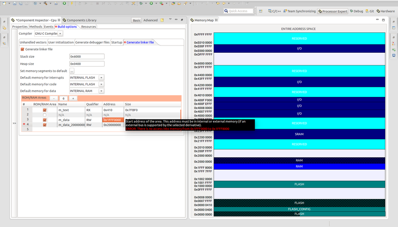Image resolution: width=398 pixels, height=227 pixels.
Task: Click the '...' Set memory segments to default button
Action: tap(72, 71)
